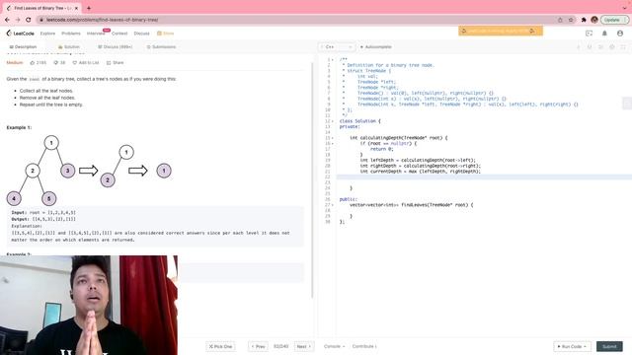Click the side feedback tab at editor edge
Screen dimensions: 632x355
tap(627, 104)
